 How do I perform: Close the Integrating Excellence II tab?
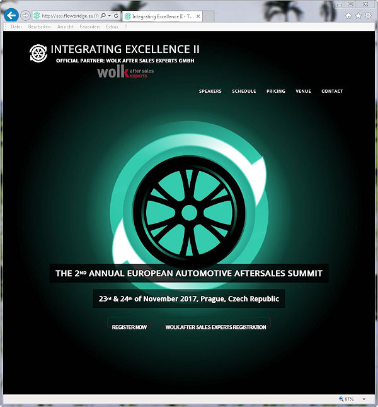tap(198, 16)
